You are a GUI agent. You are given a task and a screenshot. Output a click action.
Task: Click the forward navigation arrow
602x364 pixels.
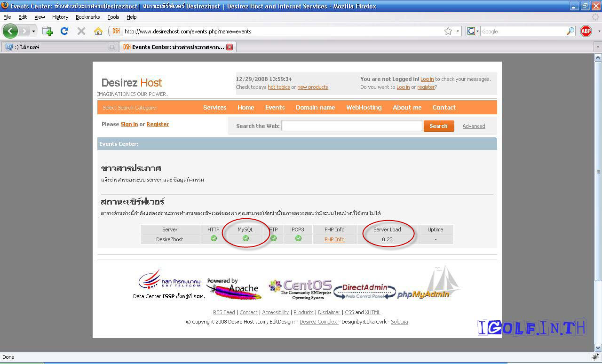tap(24, 31)
